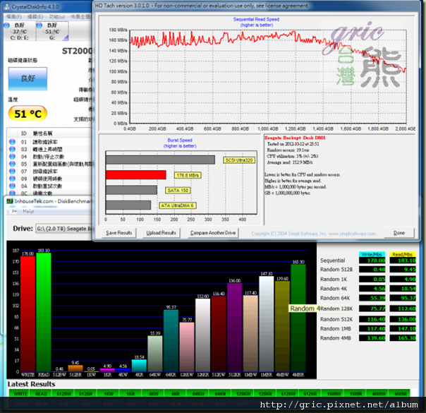Open the www.simplisoftware.com copyright link

pyautogui.click(x=352, y=234)
